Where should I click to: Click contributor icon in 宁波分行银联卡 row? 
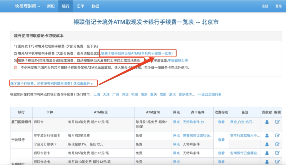pyautogui.click(x=267, y=144)
